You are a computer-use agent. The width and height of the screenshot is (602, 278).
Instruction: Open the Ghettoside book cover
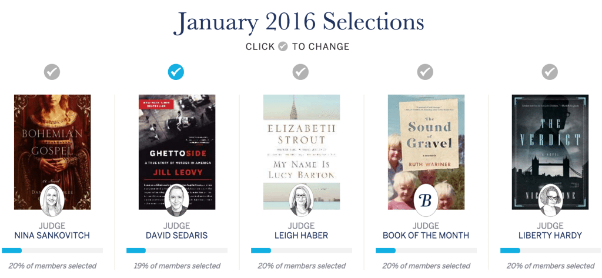(177, 152)
